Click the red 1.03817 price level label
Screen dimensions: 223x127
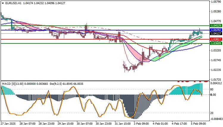click(216, 39)
